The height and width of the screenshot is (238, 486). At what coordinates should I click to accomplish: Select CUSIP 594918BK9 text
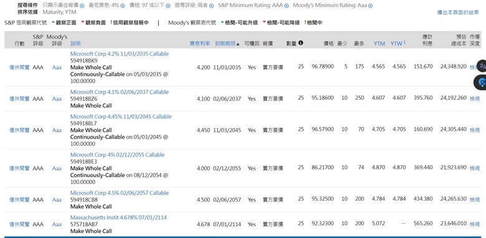tap(83, 60)
